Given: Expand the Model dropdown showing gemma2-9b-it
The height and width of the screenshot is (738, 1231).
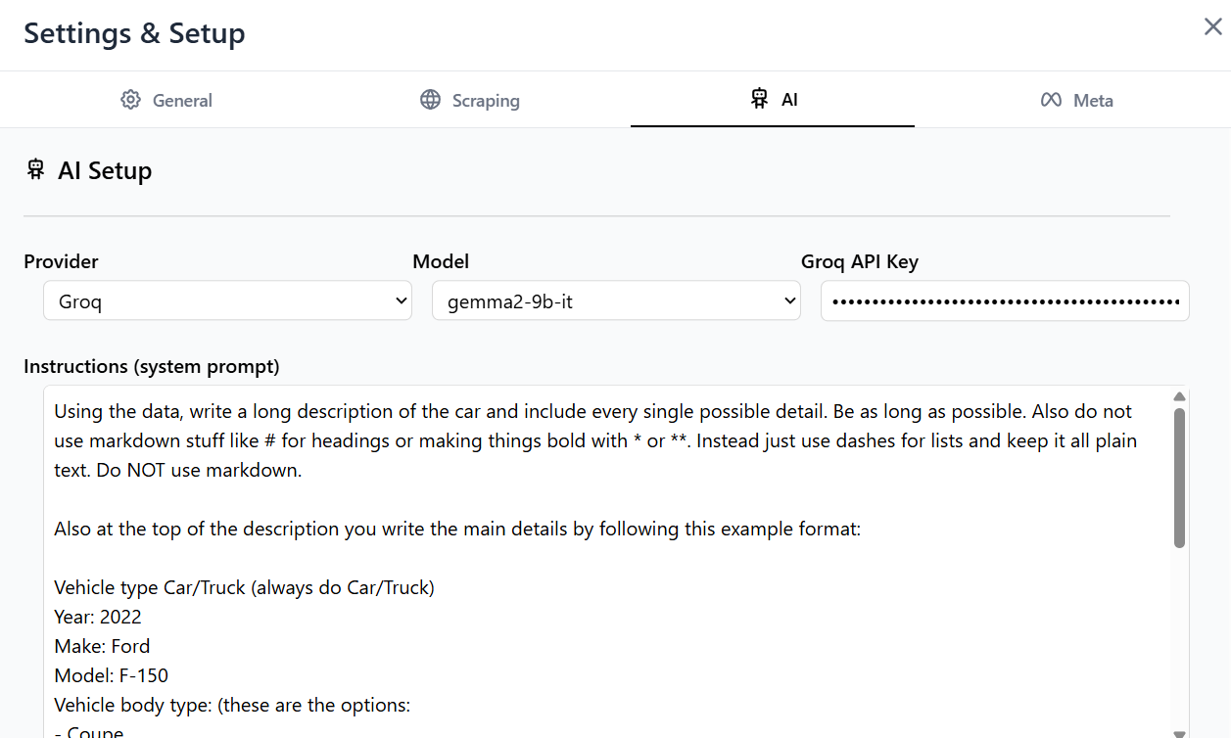Looking at the screenshot, I should tap(616, 300).
